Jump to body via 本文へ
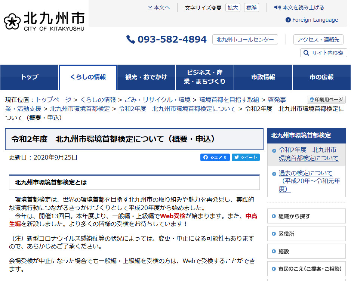The width and height of the screenshot is (351, 281). tap(159, 7)
